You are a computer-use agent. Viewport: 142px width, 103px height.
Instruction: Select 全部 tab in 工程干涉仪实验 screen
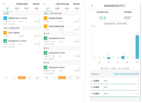coord(48,9)
